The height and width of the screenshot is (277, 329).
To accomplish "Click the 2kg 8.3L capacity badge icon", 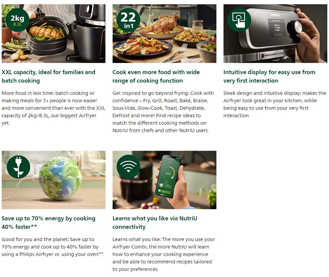I will [17, 20].
